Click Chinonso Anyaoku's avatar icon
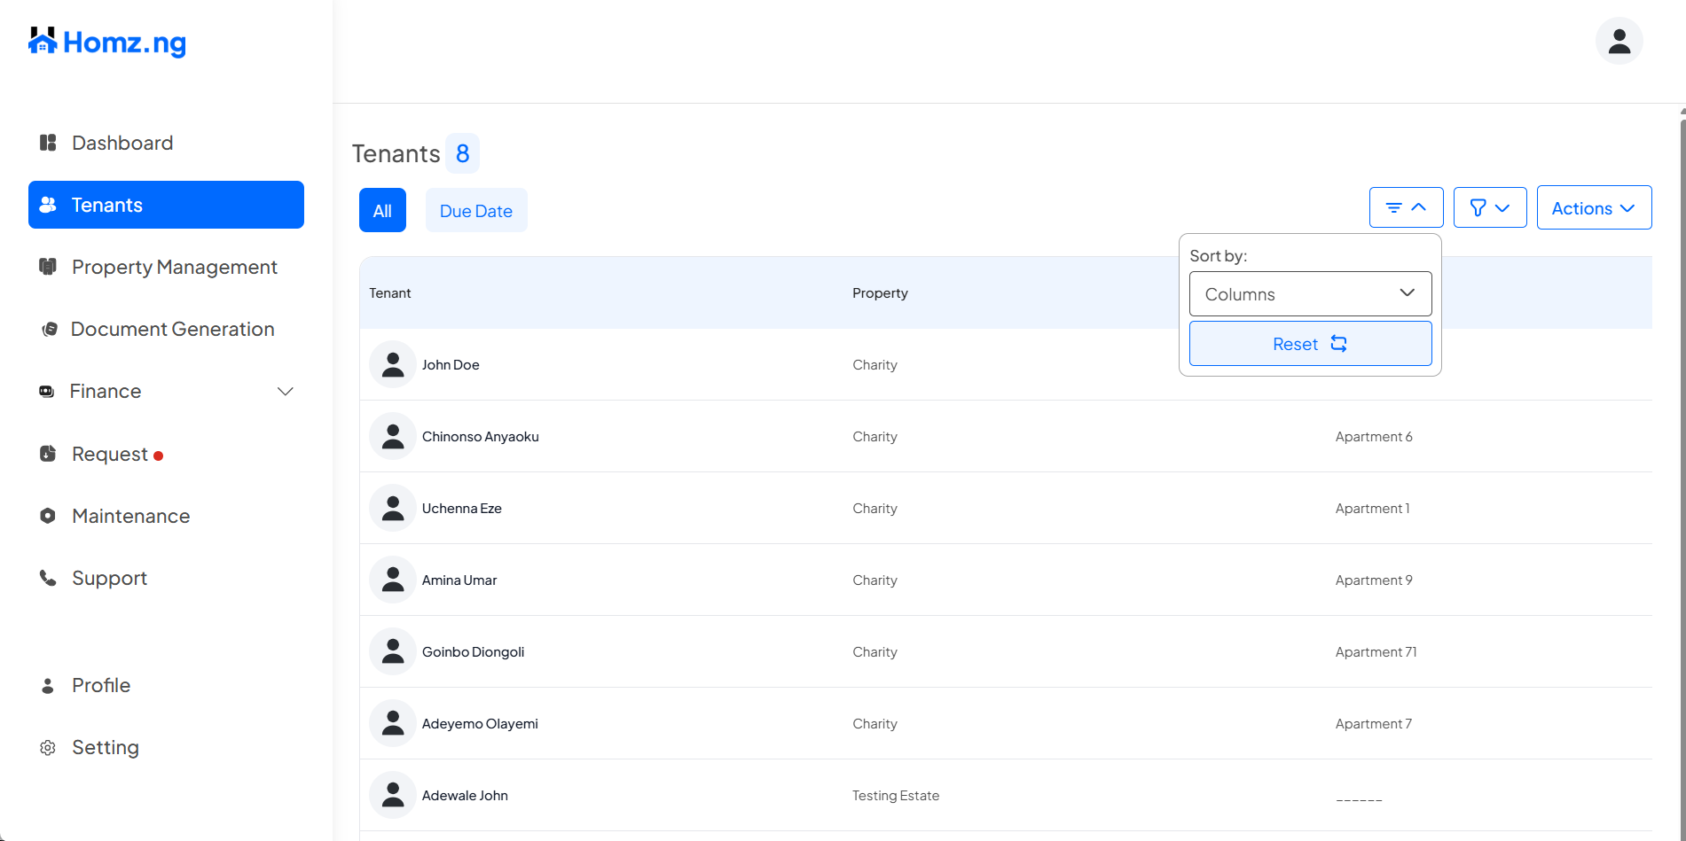 pyautogui.click(x=393, y=436)
